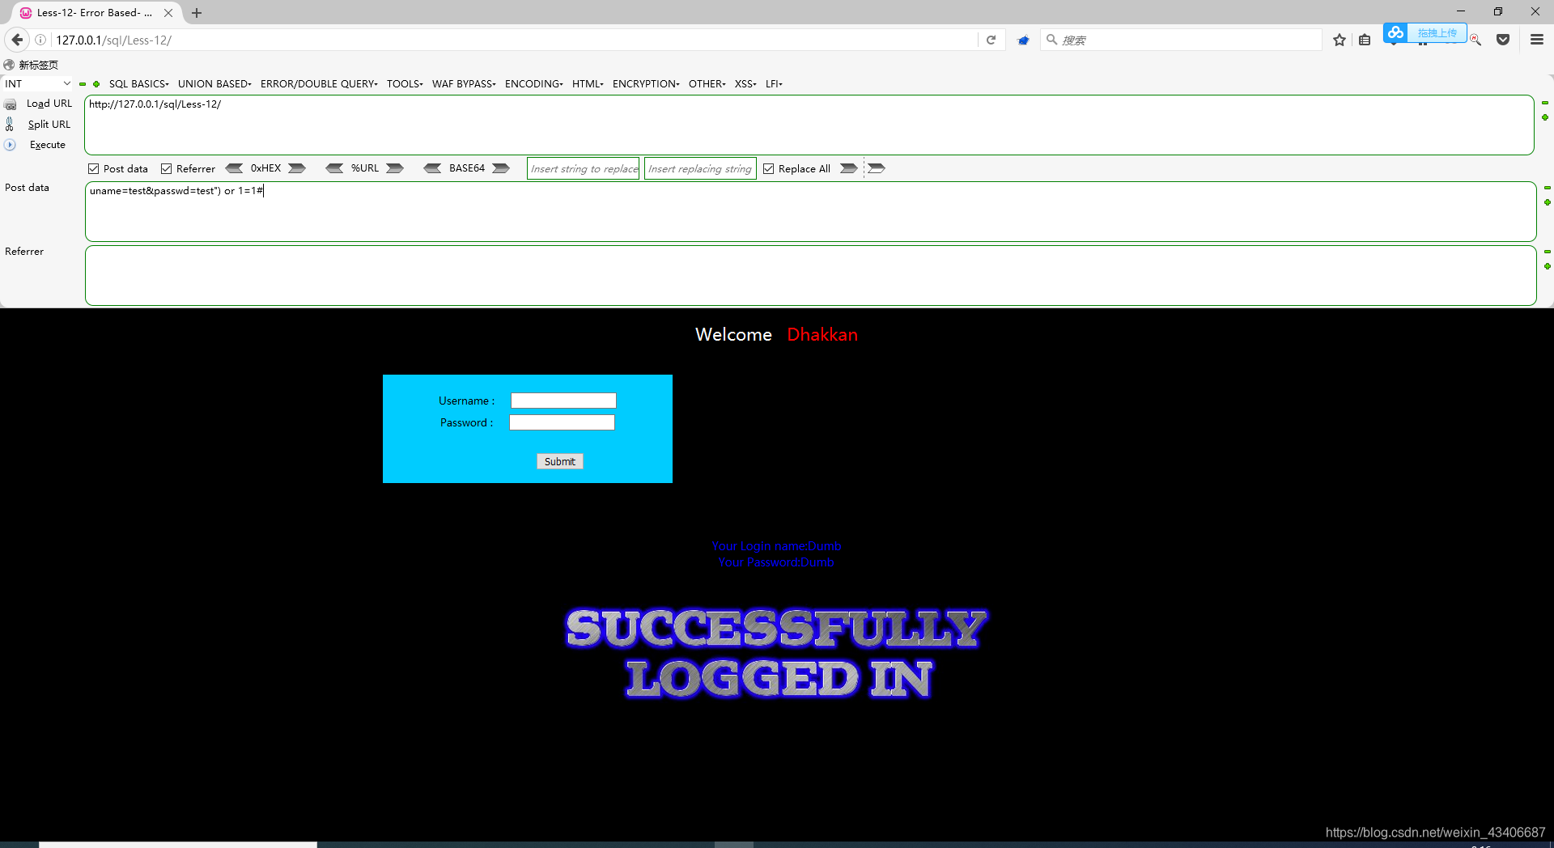Click Load URL button
The width and height of the screenshot is (1554, 848).
(49, 104)
